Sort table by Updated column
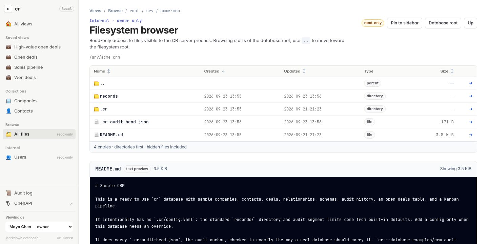488x244 pixels. [x=295, y=71]
